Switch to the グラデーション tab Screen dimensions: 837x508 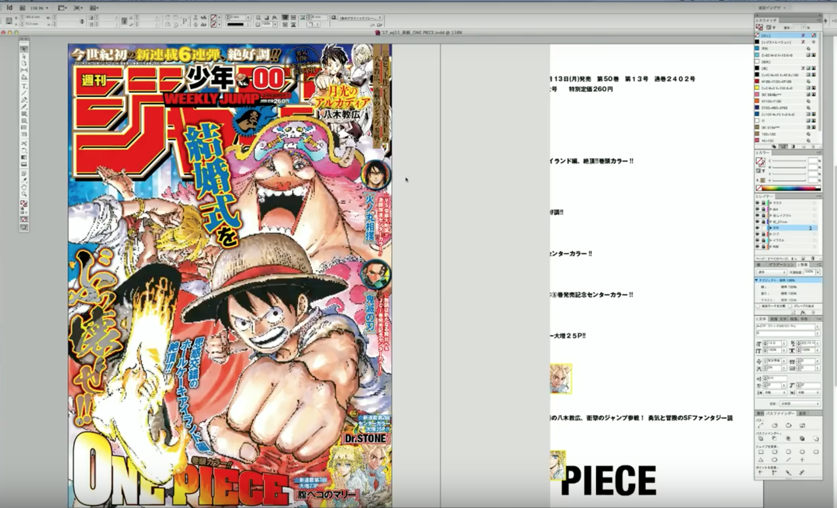(781, 264)
